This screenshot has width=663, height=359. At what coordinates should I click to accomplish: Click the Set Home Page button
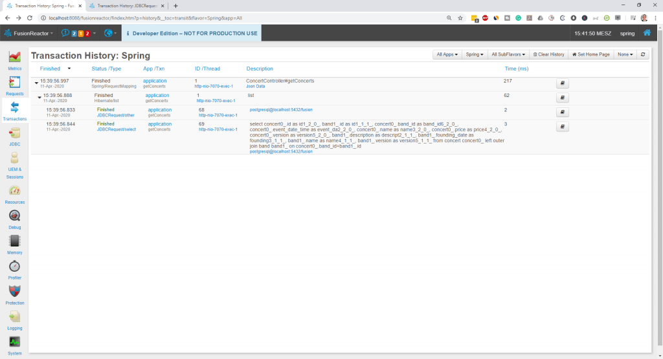[x=590, y=54]
